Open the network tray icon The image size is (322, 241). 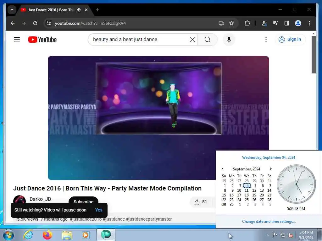click(x=283, y=235)
